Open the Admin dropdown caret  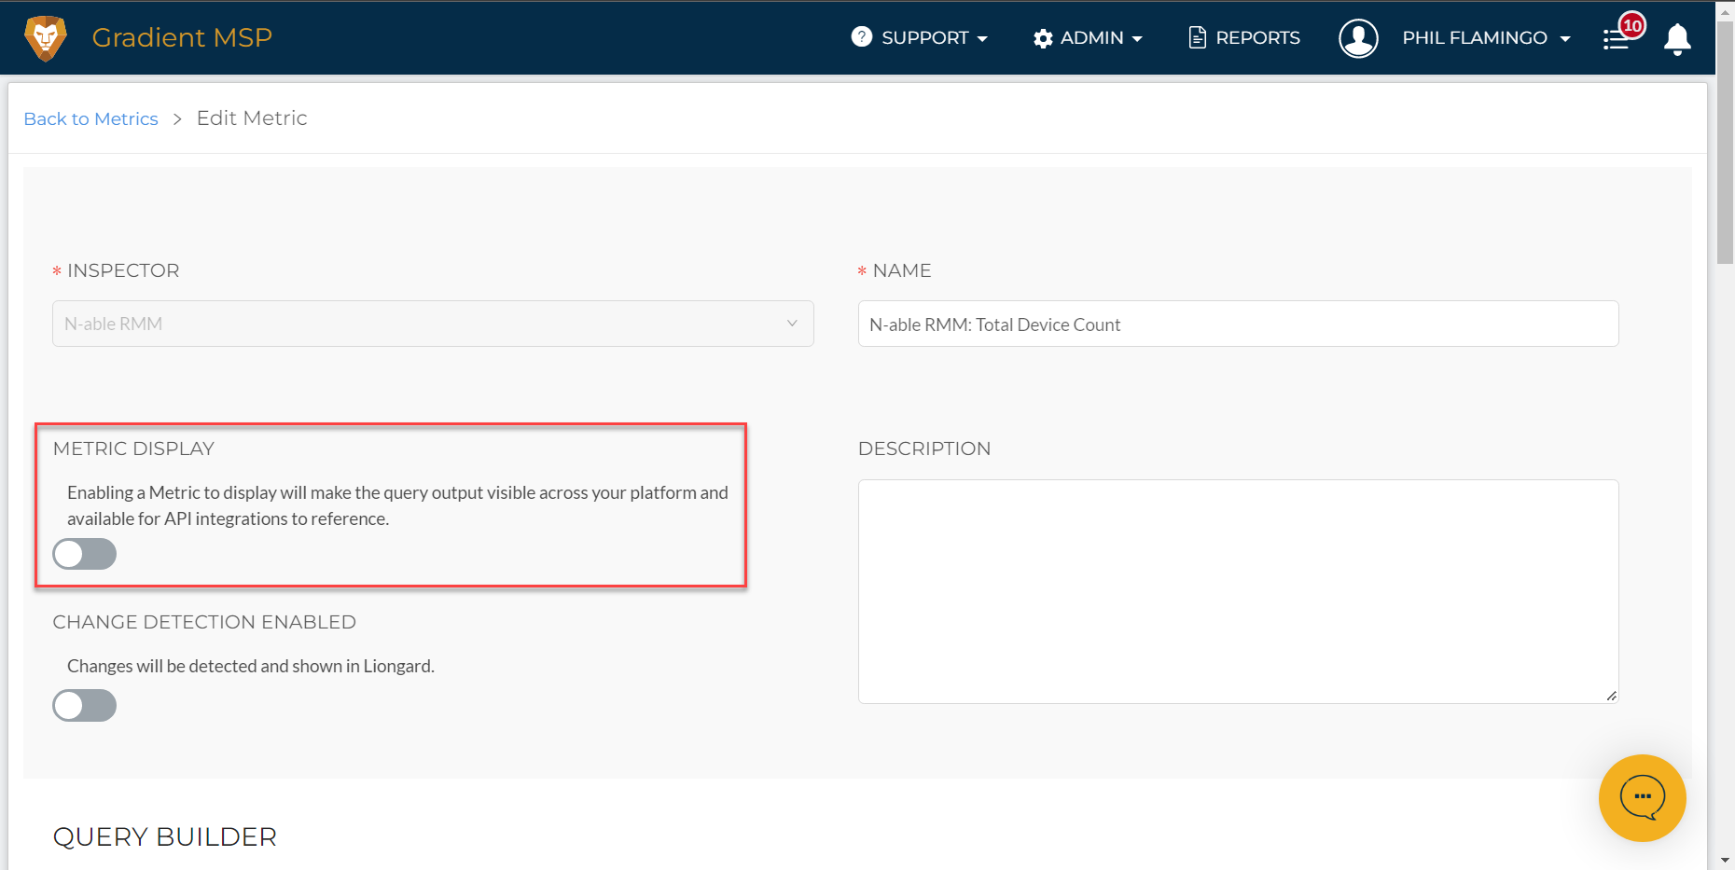pos(1137,39)
